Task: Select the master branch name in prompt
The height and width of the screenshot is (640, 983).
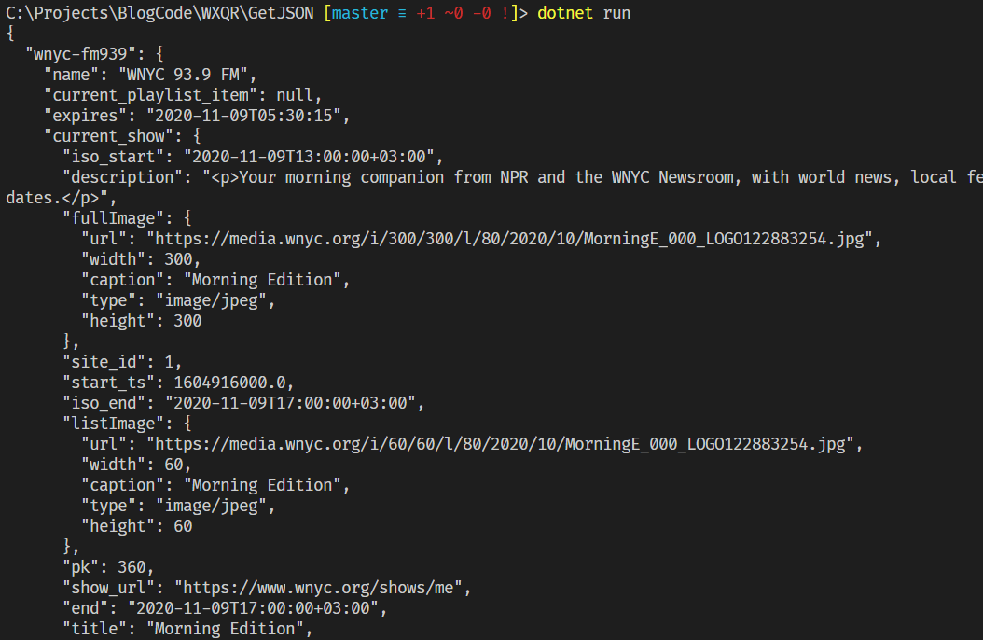Action: 366,13
